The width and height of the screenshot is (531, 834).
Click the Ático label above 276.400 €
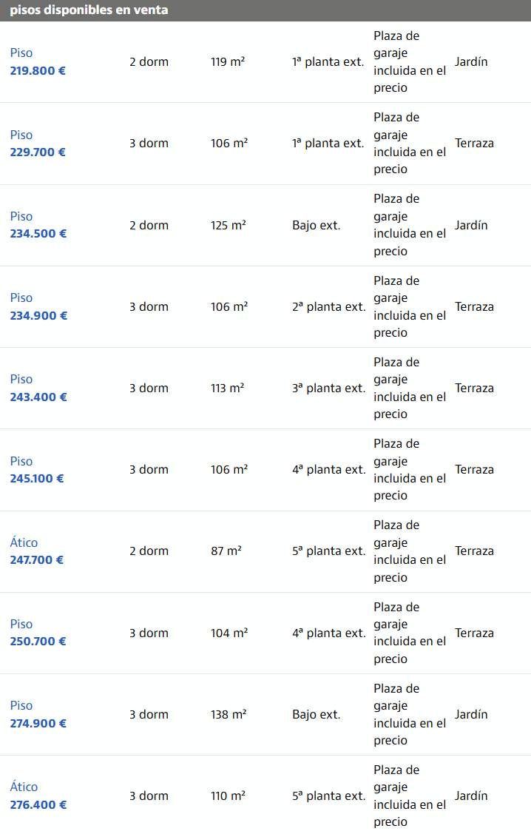[24, 787]
